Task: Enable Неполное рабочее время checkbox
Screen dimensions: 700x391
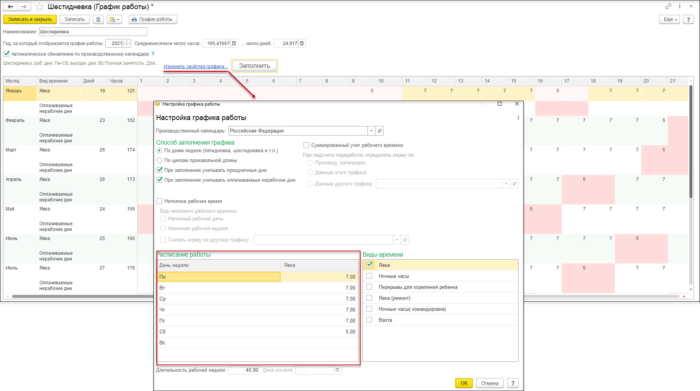Action: [x=159, y=201]
